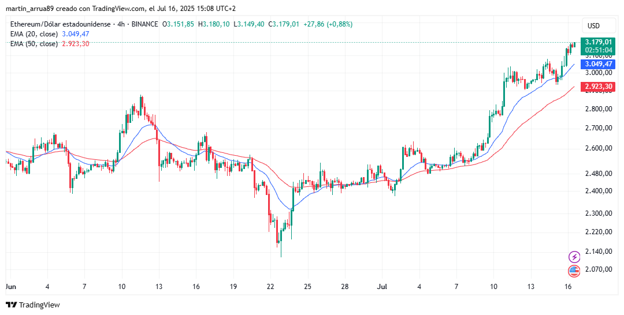
Task: Click the candle countdown timer 02:51:04
Action: pyautogui.click(x=598, y=50)
